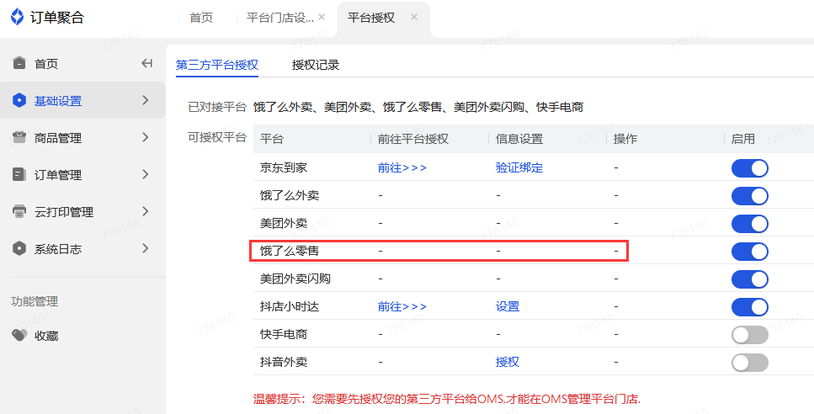Click 授权 link for 抖音外卖
The width and height of the screenshot is (814, 414).
(508, 362)
